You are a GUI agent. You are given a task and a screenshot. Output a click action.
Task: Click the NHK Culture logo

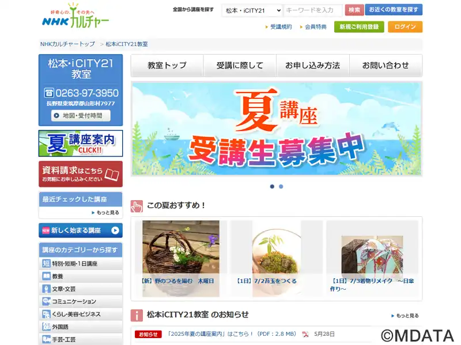[x=75, y=16]
